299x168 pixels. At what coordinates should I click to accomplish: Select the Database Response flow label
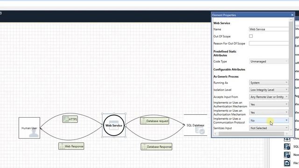tap(157, 147)
